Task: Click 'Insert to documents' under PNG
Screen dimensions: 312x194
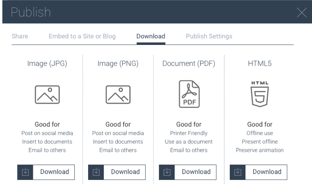Action: 118,142
